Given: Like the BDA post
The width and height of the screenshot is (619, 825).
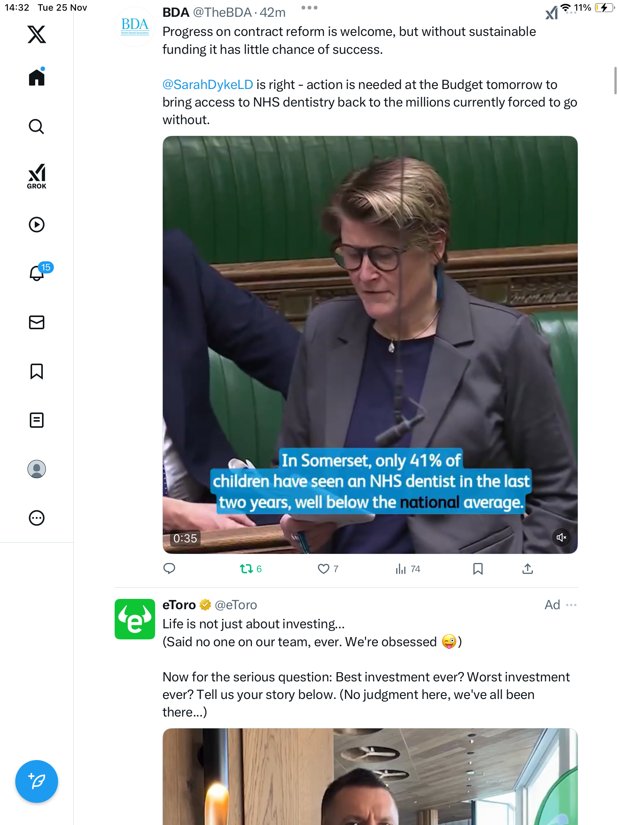Looking at the screenshot, I should click(x=324, y=569).
